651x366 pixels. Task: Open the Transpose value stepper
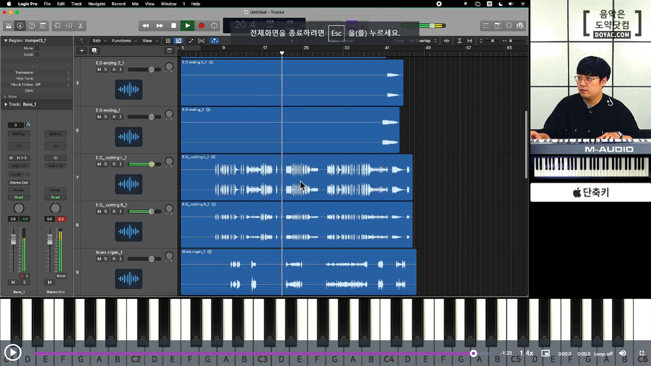pos(68,72)
